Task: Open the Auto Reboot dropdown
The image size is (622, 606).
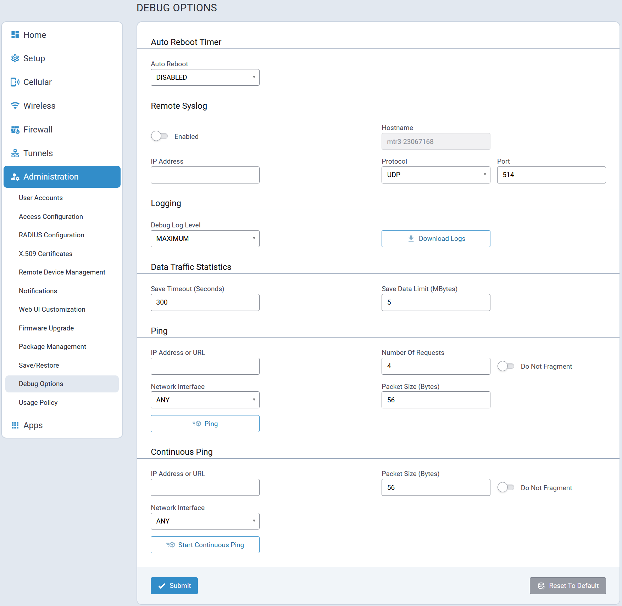Action: coord(205,77)
